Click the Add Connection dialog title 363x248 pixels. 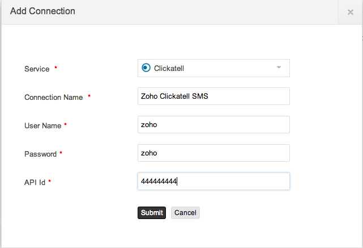coord(42,11)
